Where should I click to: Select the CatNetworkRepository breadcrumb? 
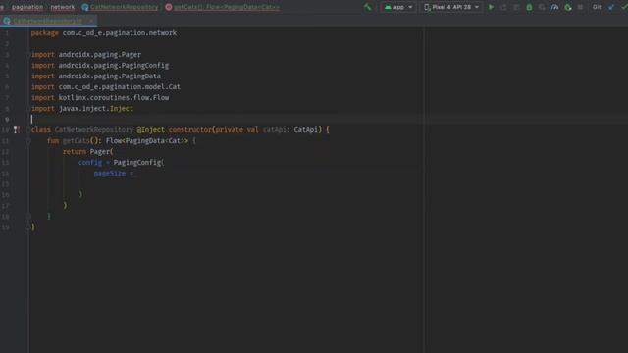(x=120, y=7)
